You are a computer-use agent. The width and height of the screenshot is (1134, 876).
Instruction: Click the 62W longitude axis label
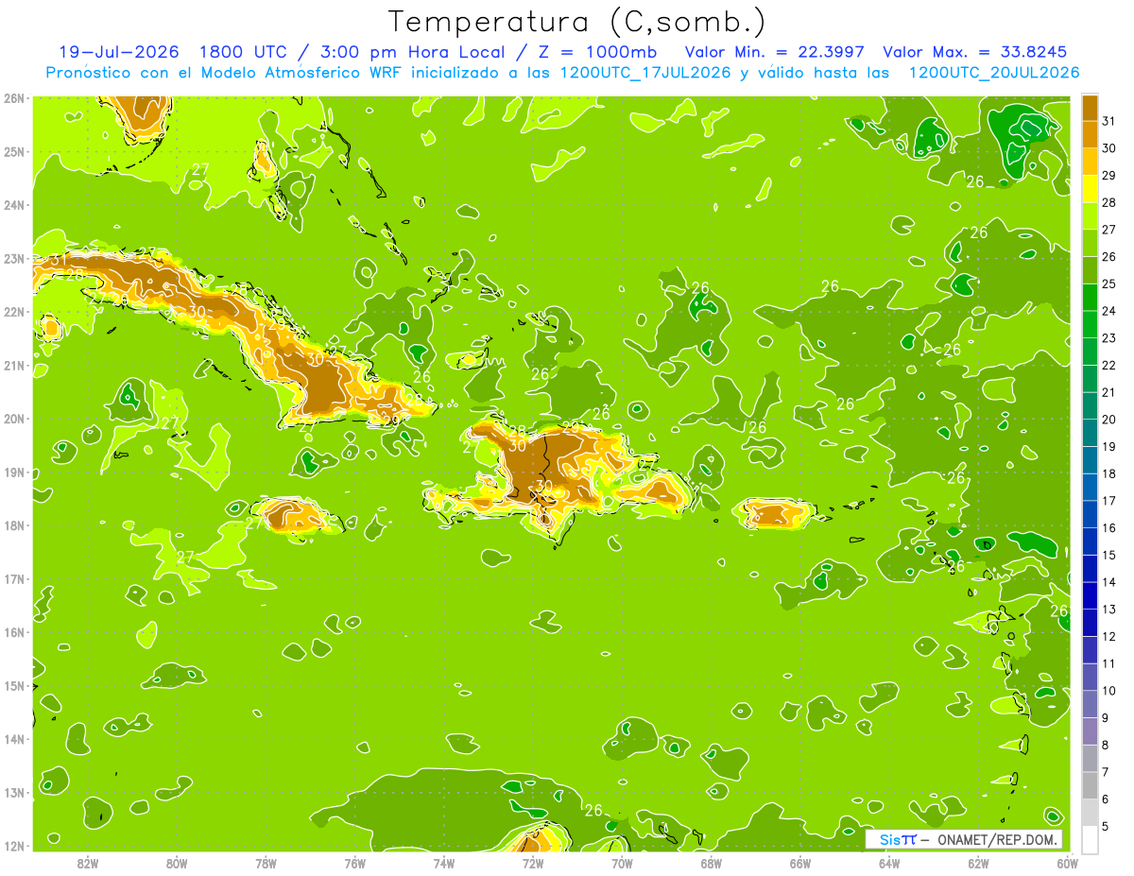(x=977, y=863)
